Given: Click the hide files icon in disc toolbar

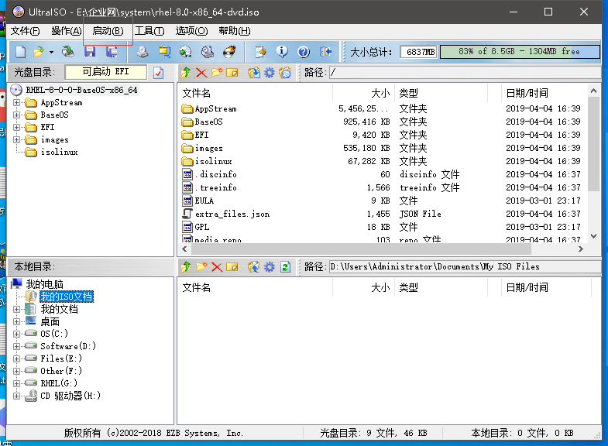Looking at the screenshot, I should [x=285, y=73].
